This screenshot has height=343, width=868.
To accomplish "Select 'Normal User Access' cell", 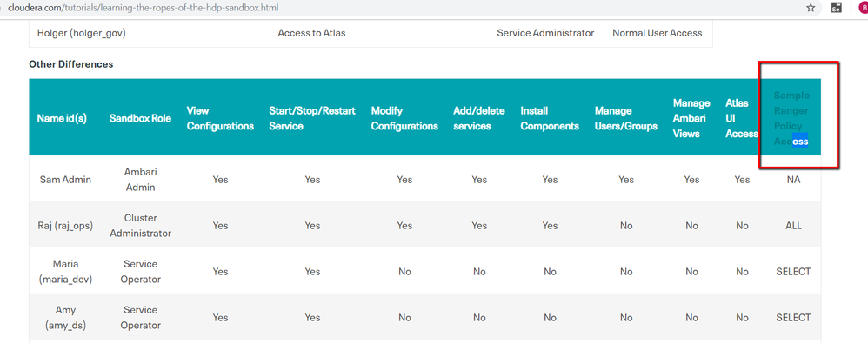I will click(x=658, y=33).
